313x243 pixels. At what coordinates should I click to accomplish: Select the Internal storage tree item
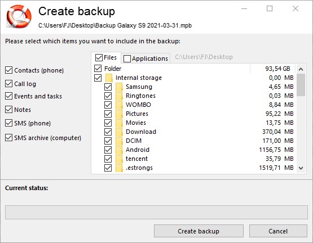(x=139, y=78)
